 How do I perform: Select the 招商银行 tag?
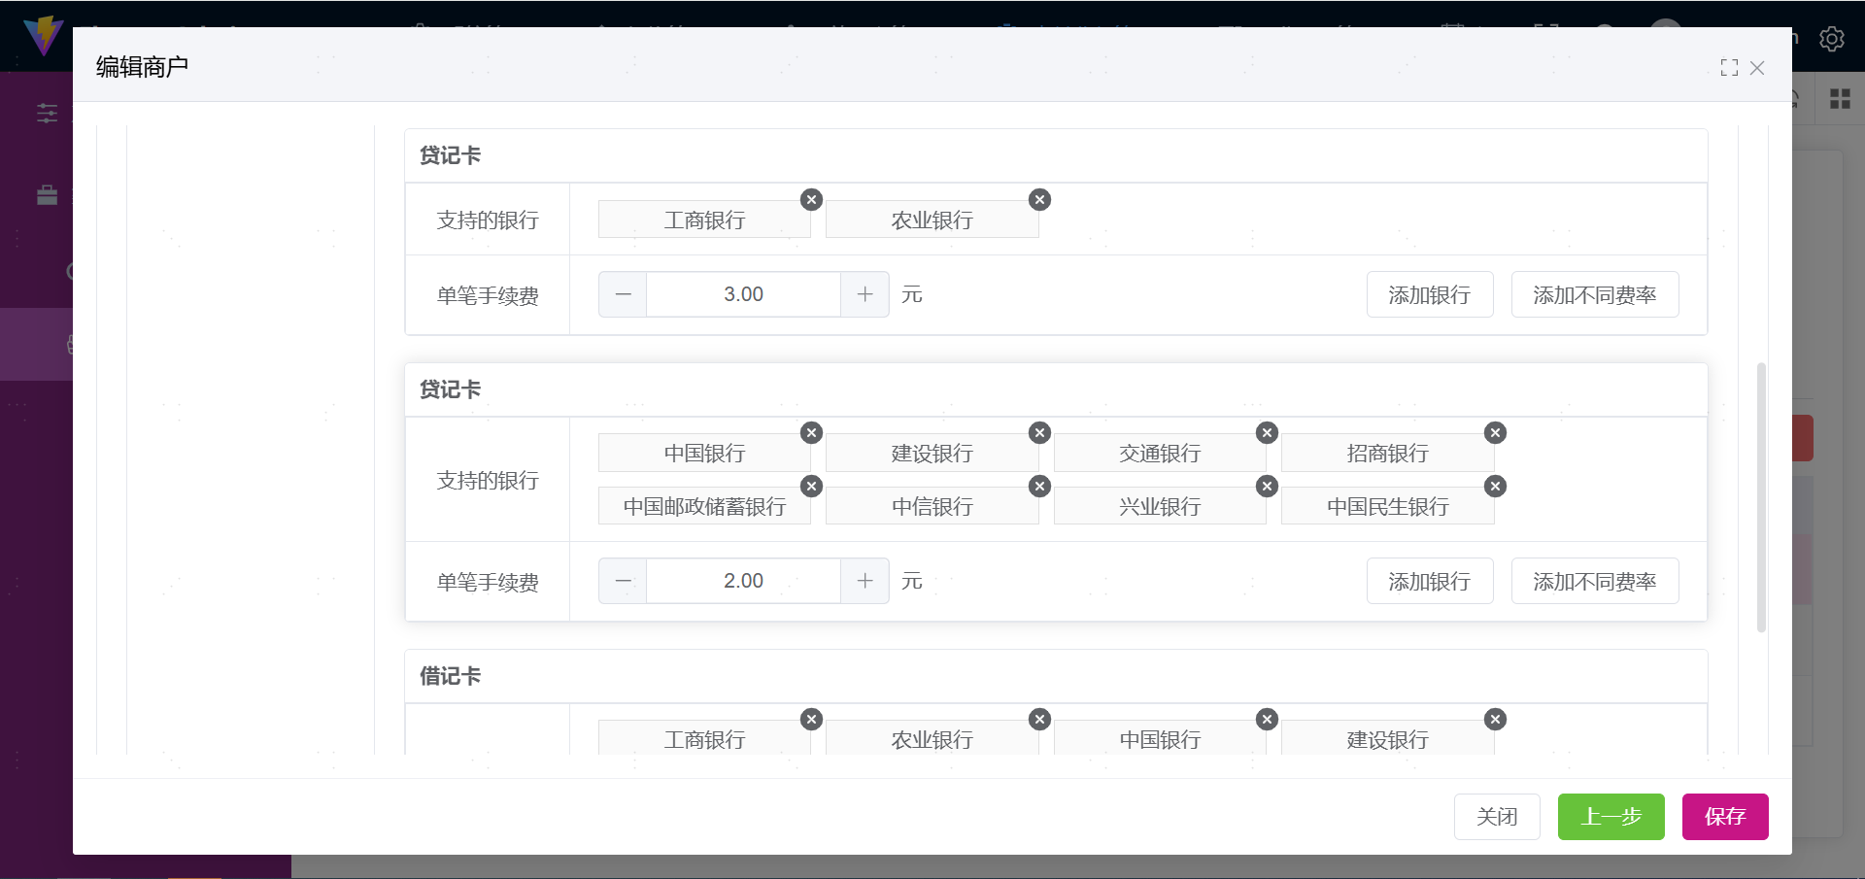pos(1387,453)
